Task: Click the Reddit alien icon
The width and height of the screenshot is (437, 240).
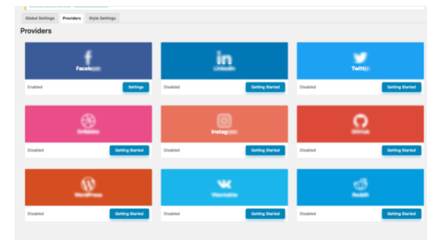Action: [x=361, y=184]
